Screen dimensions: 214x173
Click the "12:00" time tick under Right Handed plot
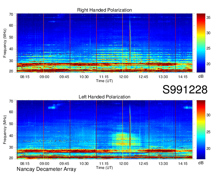pyautogui.click(x=124, y=77)
